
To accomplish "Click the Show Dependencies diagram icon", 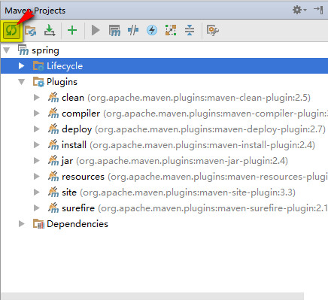I will (171, 30).
